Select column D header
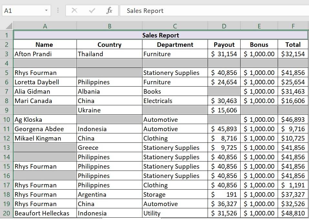Viewport: 309px width, 219px height. click(x=224, y=26)
